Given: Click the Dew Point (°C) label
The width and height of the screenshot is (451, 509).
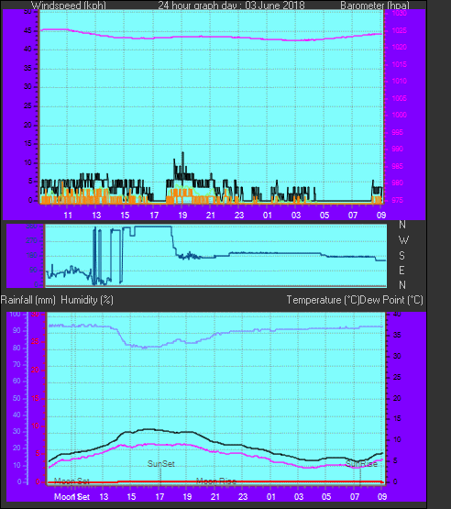Looking at the screenshot, I should pos(391,300).
